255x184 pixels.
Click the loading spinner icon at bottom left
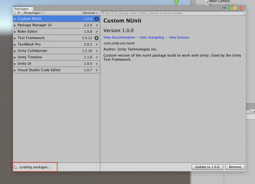16,167
